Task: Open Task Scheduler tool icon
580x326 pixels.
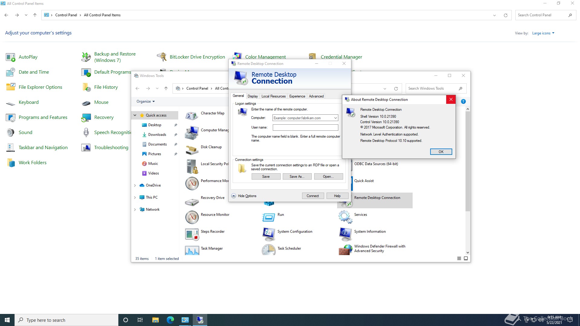Action: pyautogui.click(x=269, y=250)
